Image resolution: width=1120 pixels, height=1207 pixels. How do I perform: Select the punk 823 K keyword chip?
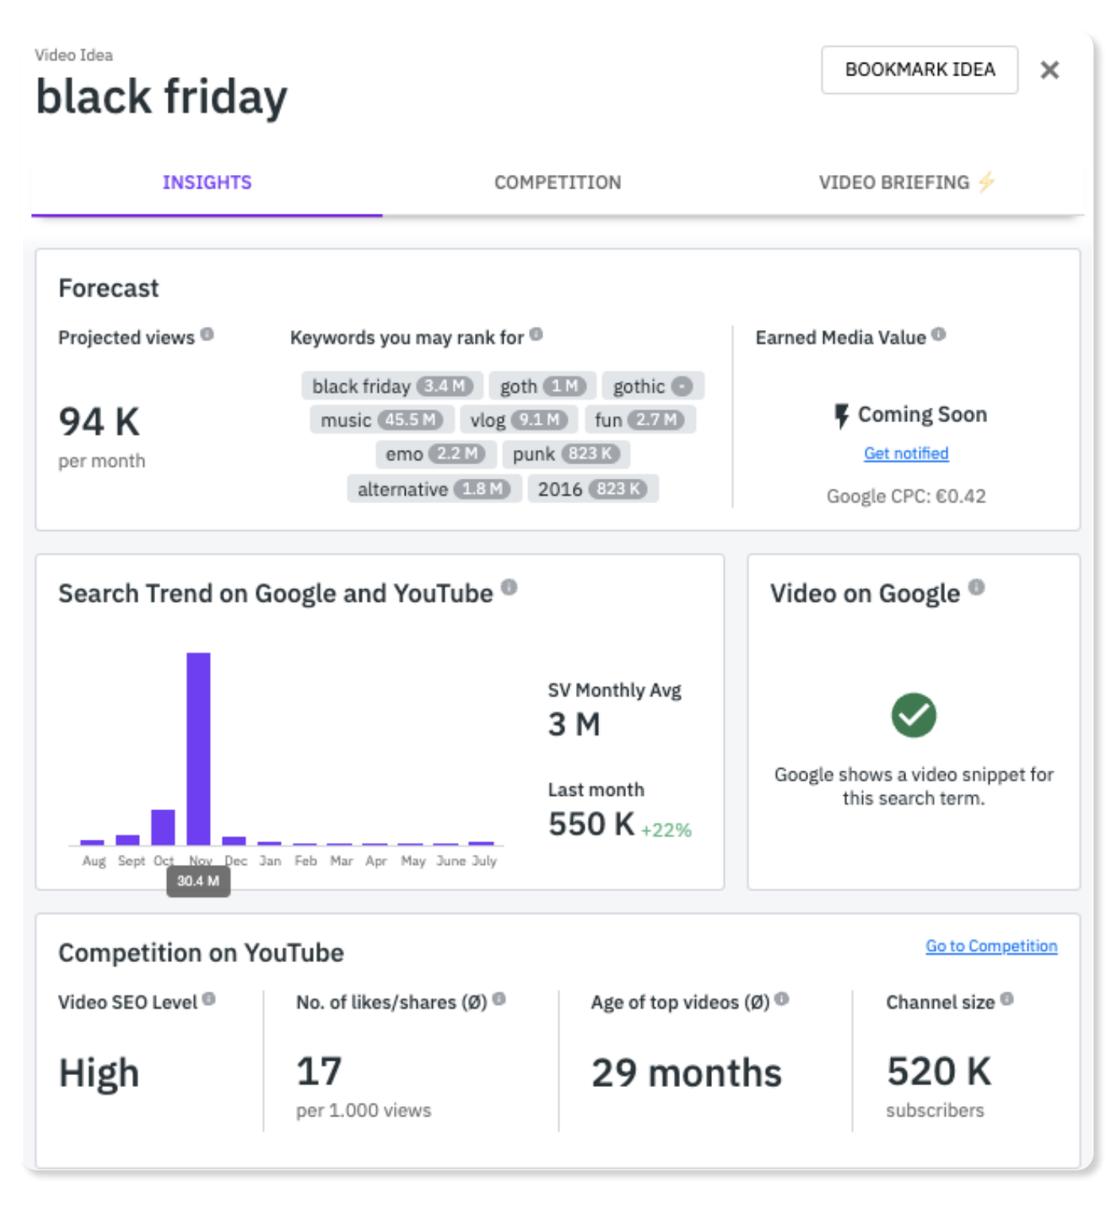tap(566, 454)
